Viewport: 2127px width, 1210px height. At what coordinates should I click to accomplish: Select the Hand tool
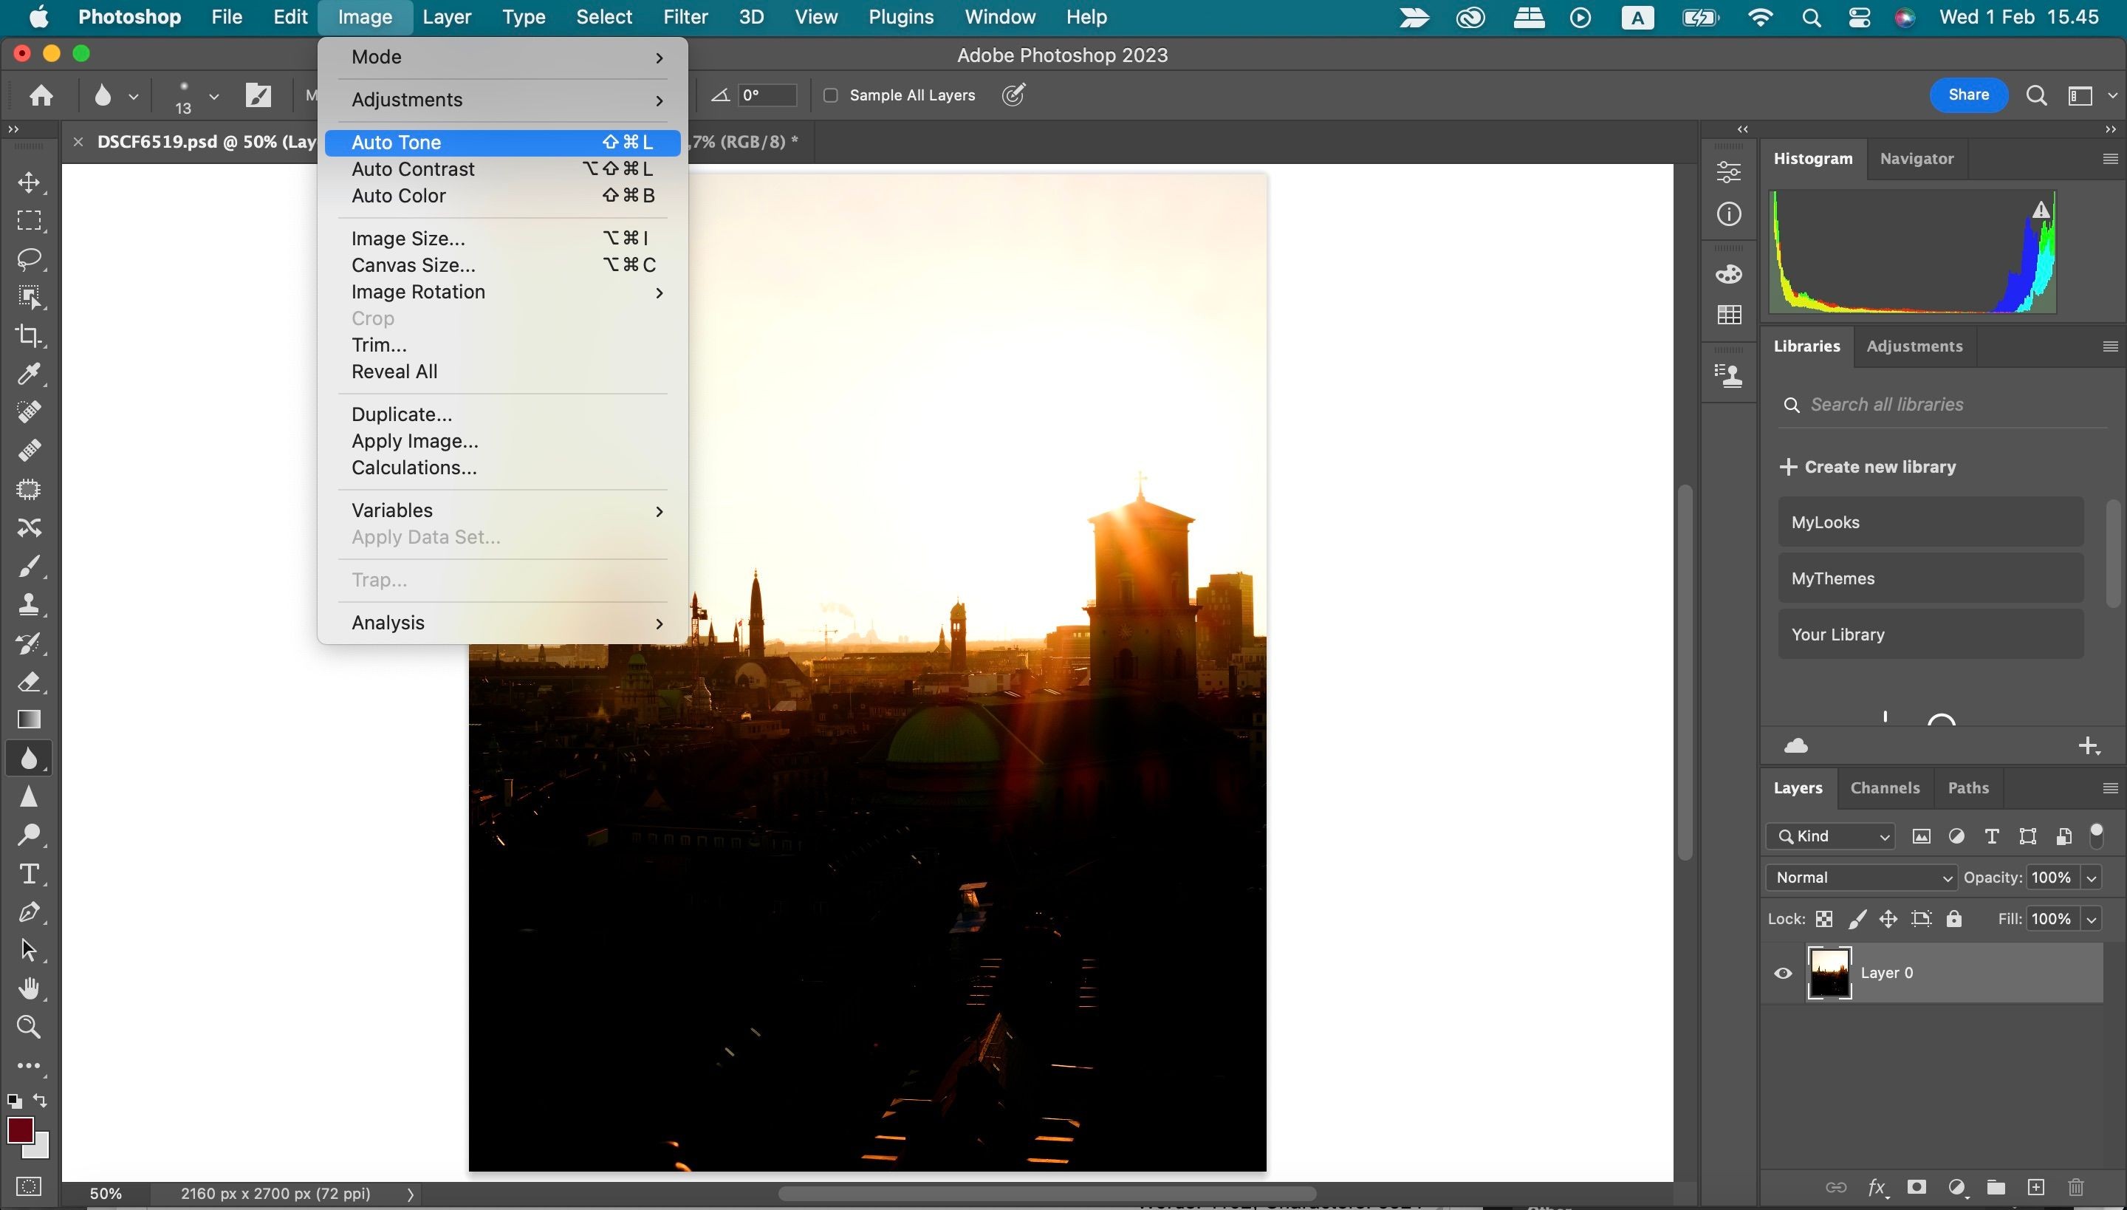coord(29,988)
